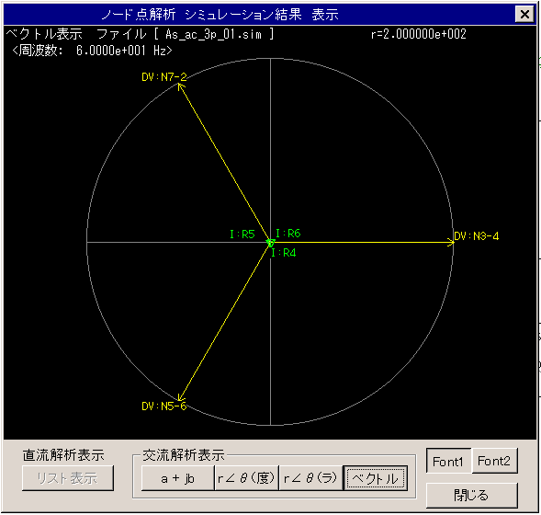541x515 pixels.
Task: Click the r=2.000000e+002 radius value
Action: point(419,34)
